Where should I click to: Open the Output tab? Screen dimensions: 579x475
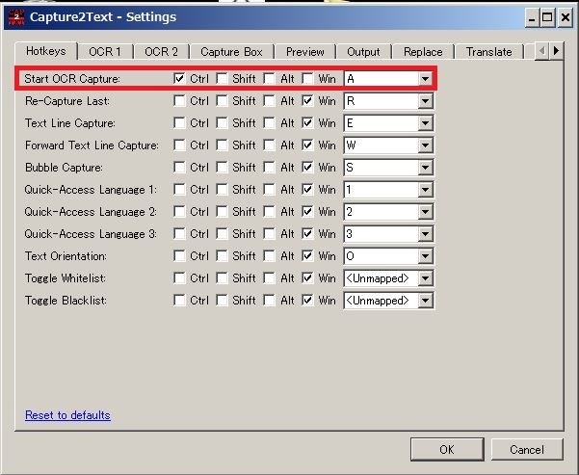click(363, 52)
